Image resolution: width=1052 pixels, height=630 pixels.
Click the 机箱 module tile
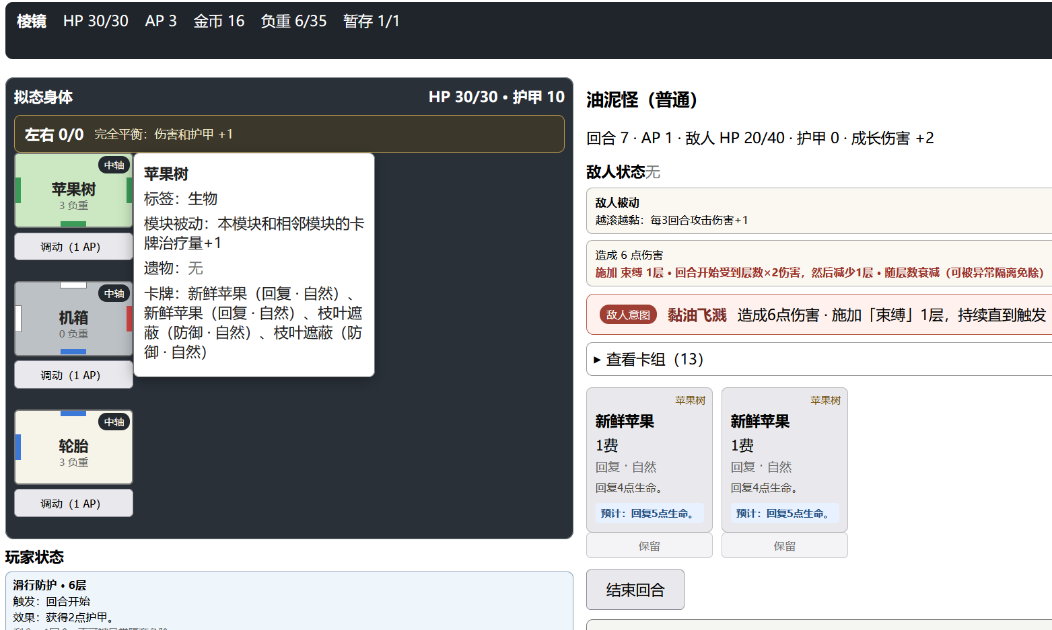(73, 319)
